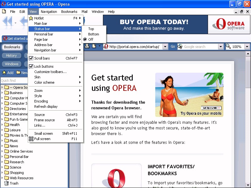The image size is (251, 188).
Task: Choose Bottom in the Status bar submenu
Action: pos(93,34)
